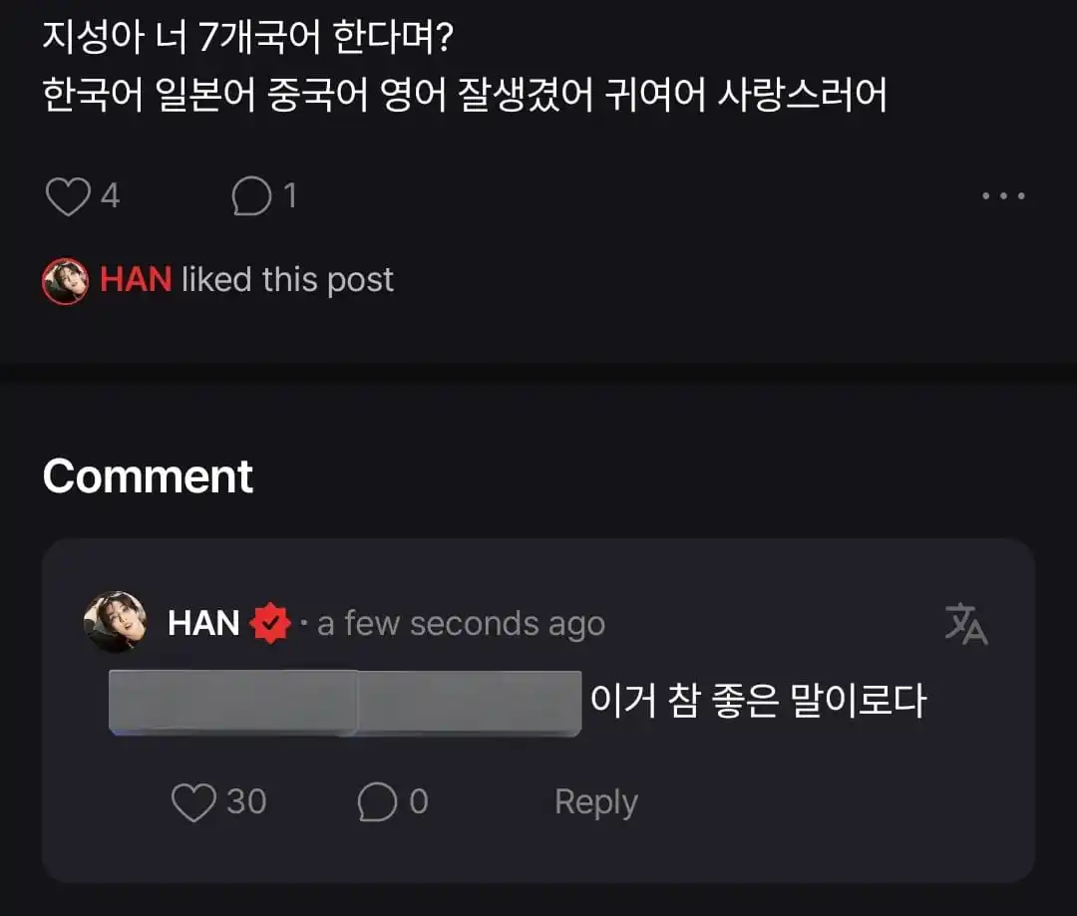
Task: Select the small avatar beside 'liked this post'
Action: click(x=64, y=280)
